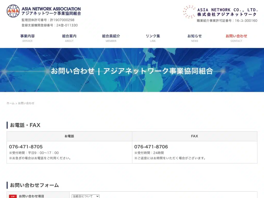The height and width of the screenshot is (198, 264).
Task: Click 受付時間：平日9：00〜17：00 note
Action: coord(34,153)
